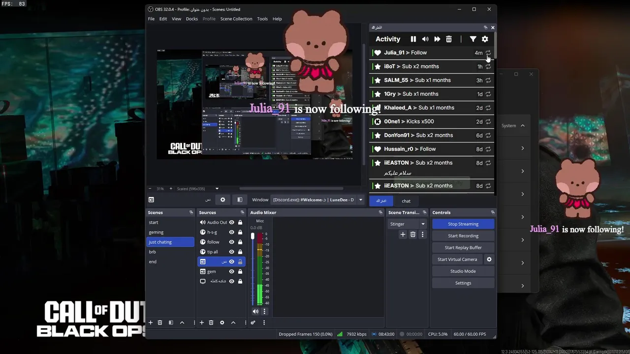Image resolution: width=630 pixels, height=354 pixels.
Task: Open Activity feed settings gear
Action: point(485,39)
